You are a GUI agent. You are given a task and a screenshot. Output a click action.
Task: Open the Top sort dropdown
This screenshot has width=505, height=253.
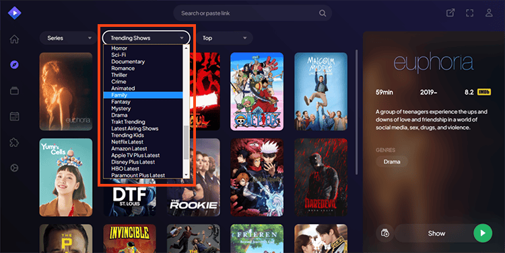pos(224,38)
